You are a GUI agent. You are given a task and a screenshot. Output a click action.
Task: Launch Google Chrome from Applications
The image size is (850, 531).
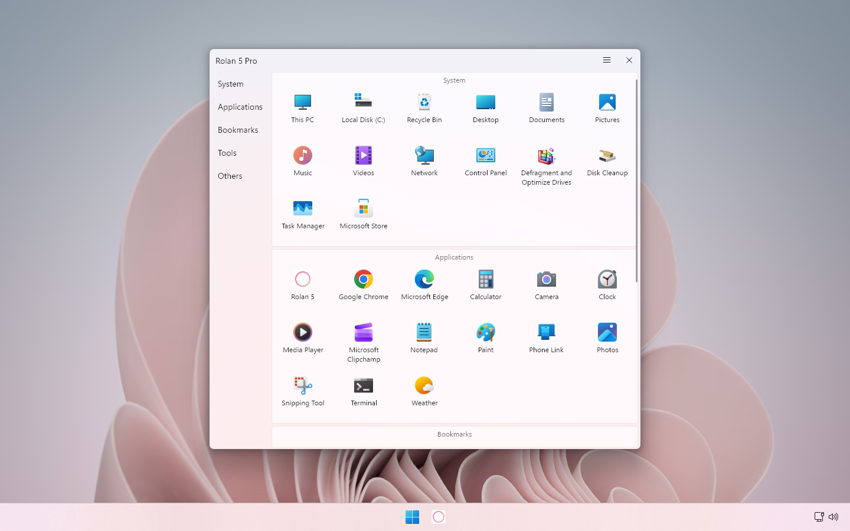(x=363, y=285)
